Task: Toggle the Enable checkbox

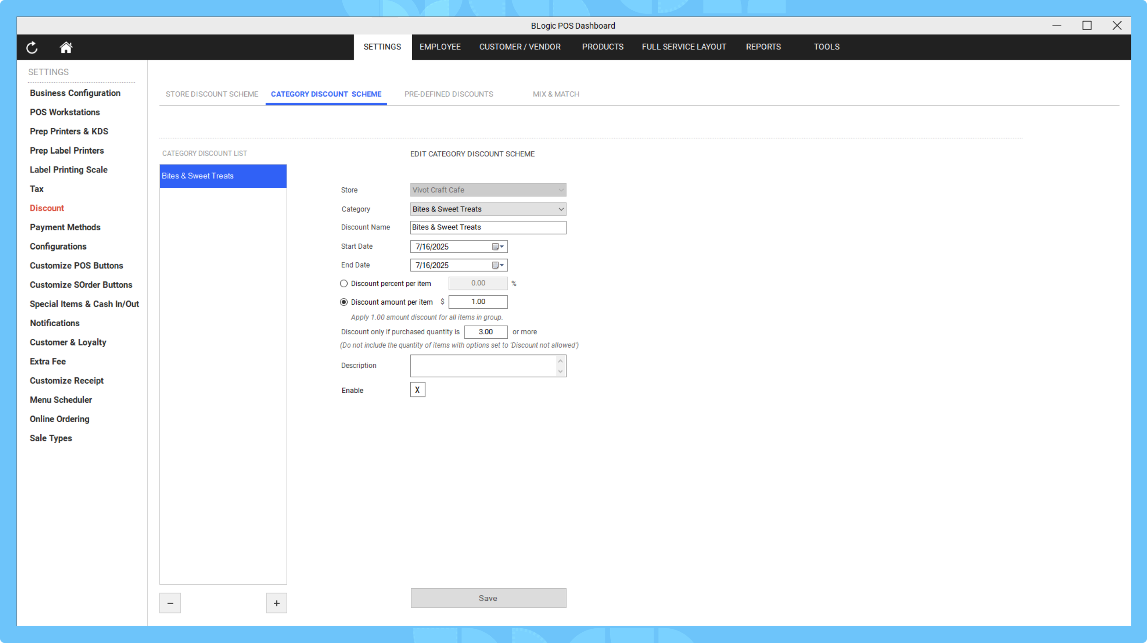Action: (418, 390)
